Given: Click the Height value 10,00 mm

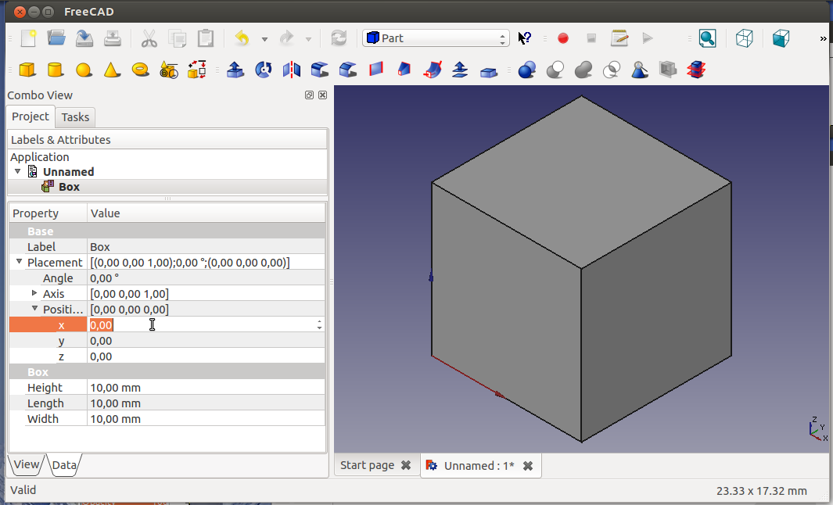Looking at the screenshot, I should [x=115, y=388].
